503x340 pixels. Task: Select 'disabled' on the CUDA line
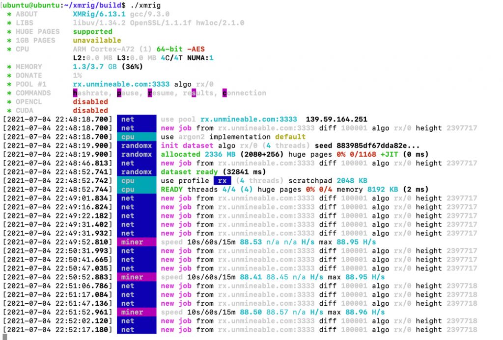coord(90,110)
